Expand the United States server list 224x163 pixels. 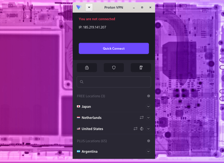(148, 129)
